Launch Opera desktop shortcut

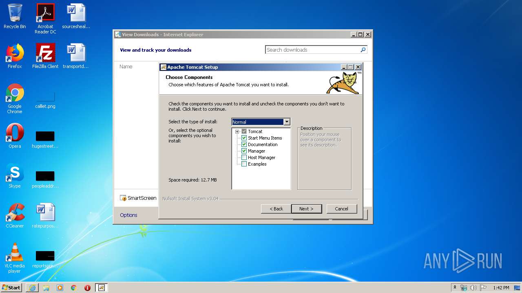tap(15, 136)
